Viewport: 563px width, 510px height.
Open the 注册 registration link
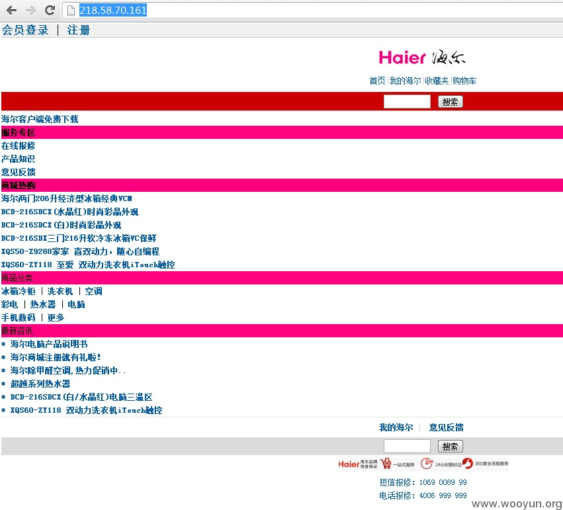point(78,30)
